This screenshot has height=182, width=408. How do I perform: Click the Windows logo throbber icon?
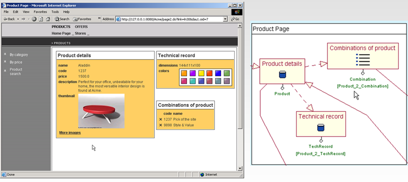tap(237, 12)
